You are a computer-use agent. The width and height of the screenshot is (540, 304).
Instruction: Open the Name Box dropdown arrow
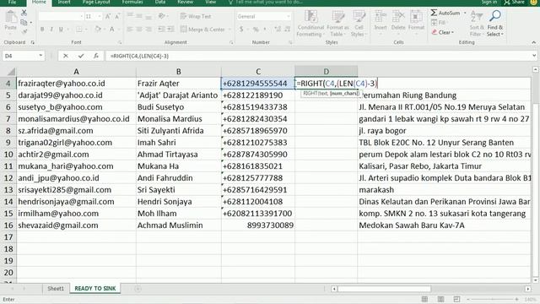[40, 56]
